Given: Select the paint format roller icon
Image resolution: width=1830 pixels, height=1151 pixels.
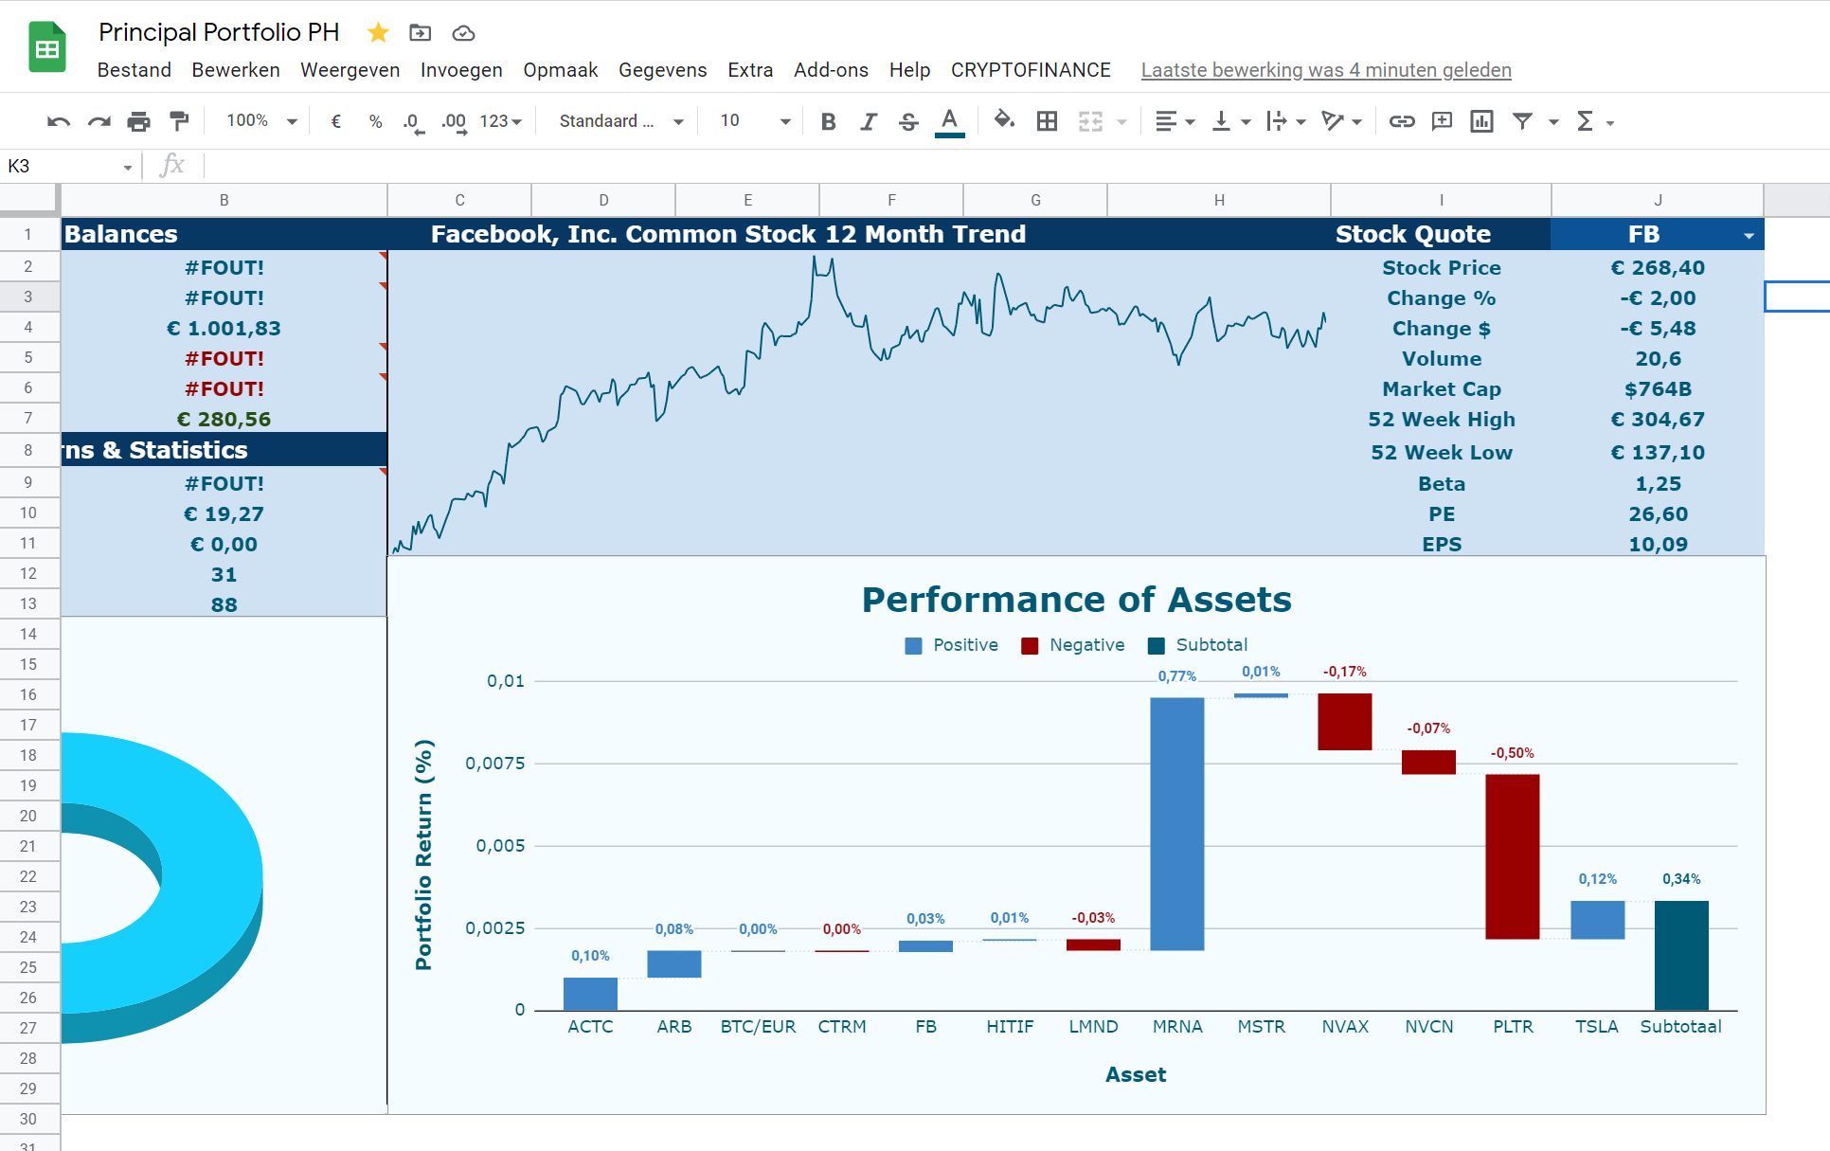Looking at the screenshot, I should pyautogui.click(x=178, y=121).
